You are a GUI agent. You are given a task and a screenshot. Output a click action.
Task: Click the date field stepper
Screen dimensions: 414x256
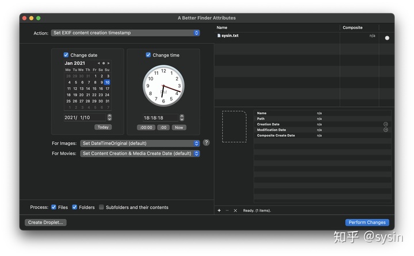tap(110, 117)
